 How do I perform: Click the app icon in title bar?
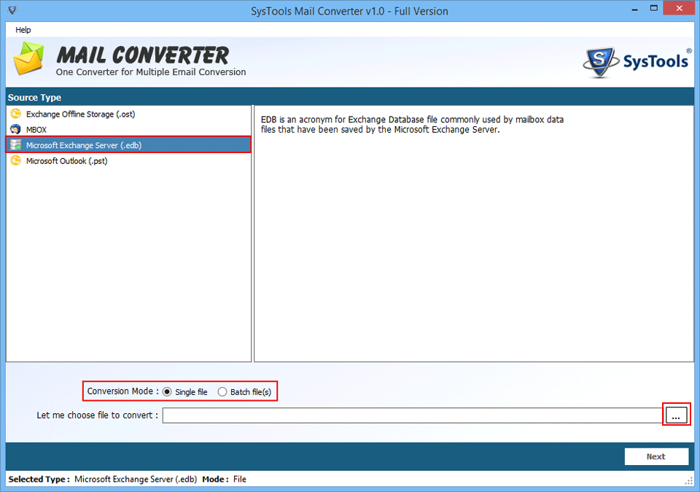[12, 10]
